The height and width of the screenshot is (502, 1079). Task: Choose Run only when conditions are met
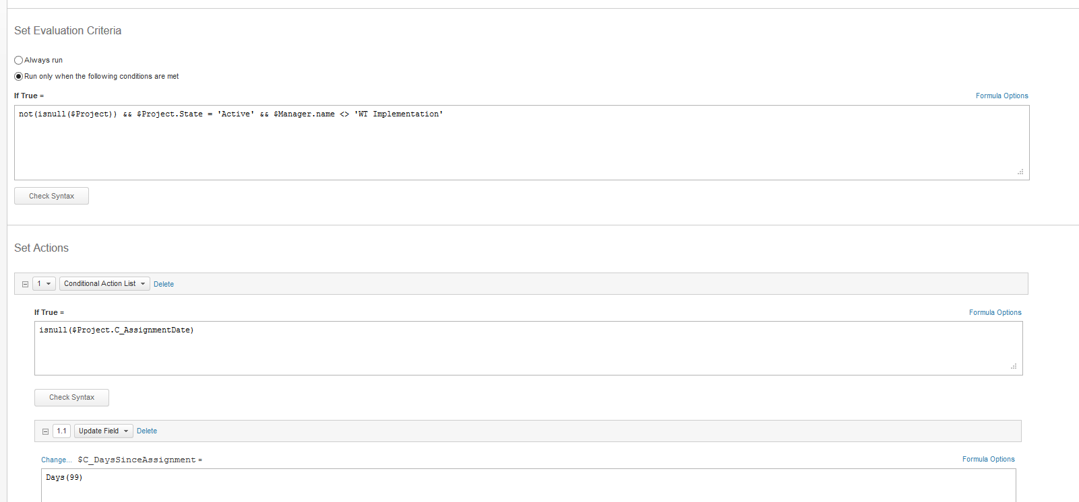tap(19, 76)
